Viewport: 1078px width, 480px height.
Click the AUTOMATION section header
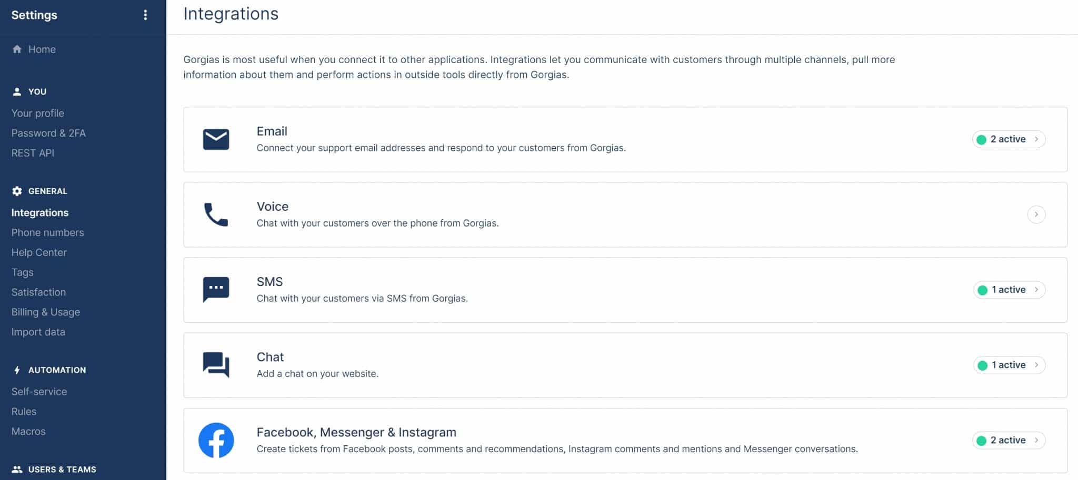57,370
